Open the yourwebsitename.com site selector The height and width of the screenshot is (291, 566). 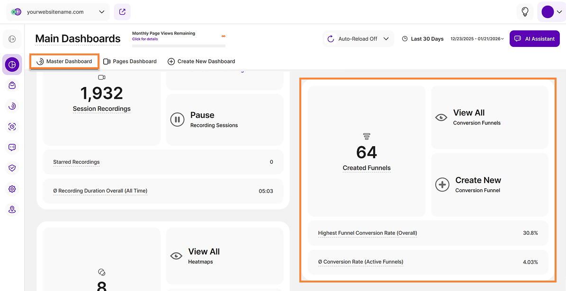pos(58,12)
